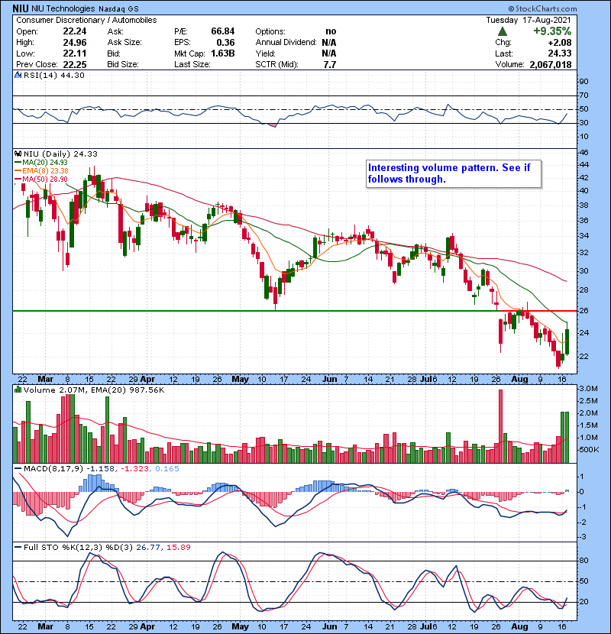Viewport: 611px width, 634px height.
Task: Click the 'Interesting volume pattern' annotation box
Action: pyautogui.click(x=454, y=174)
